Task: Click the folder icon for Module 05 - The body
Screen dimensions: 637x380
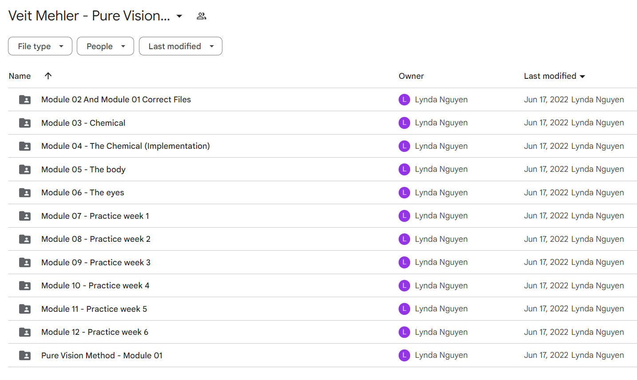Action: coord(25,169)
